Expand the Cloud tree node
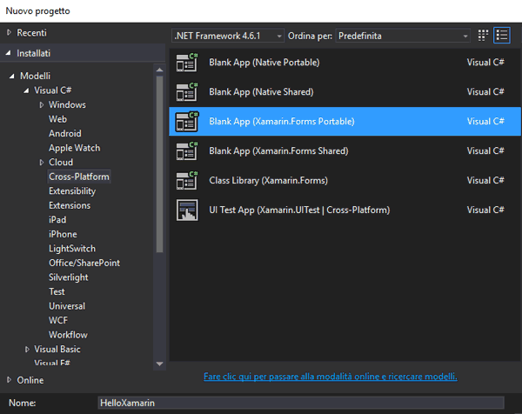The height and width of the screenshot is (414, 522). click(41, 163)
